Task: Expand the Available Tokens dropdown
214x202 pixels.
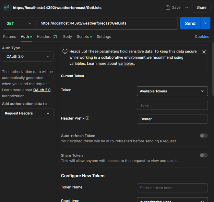Action: pos(172,91)
